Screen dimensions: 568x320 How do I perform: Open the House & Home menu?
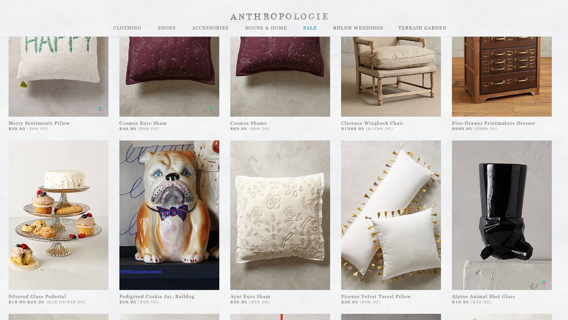pos(266,28)
